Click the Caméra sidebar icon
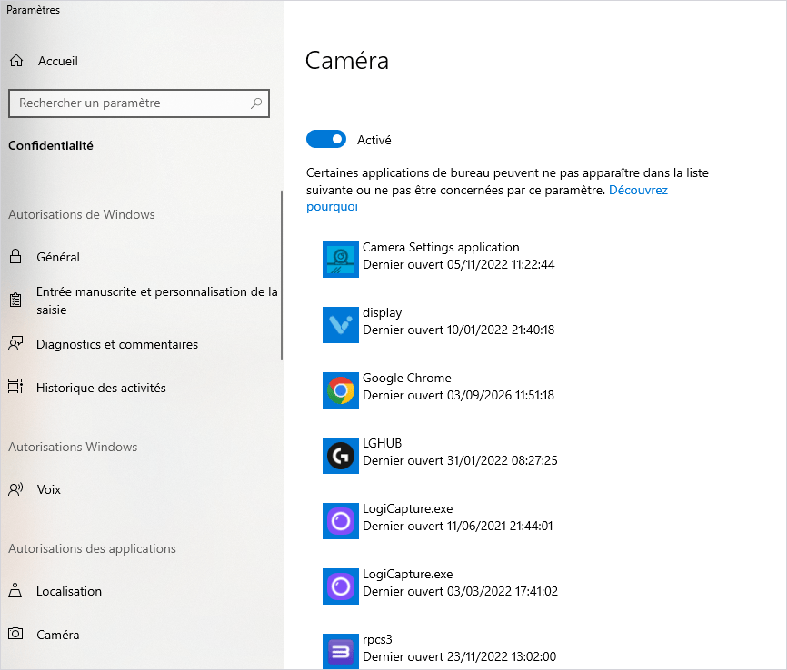The height and width of the screenshot is (670, 787). 15,634
